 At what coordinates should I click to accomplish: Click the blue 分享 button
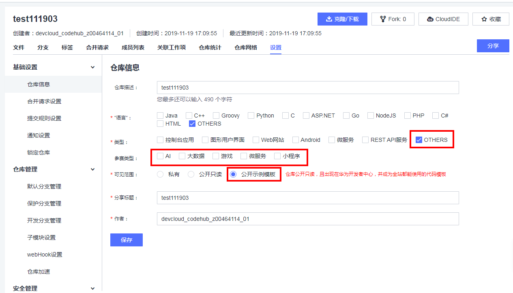click(x=493, y=46)
